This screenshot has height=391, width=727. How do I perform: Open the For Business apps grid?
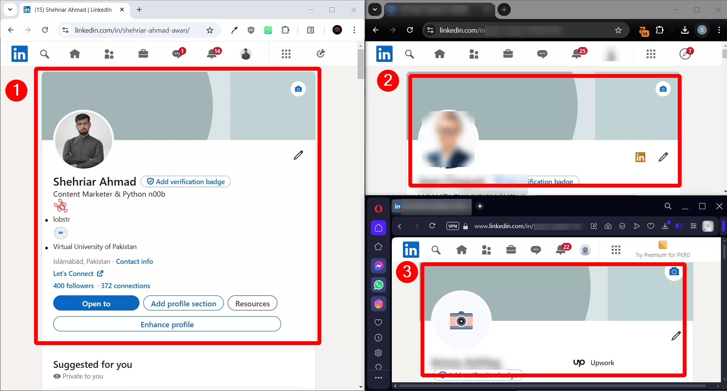[x=286, y=54]
